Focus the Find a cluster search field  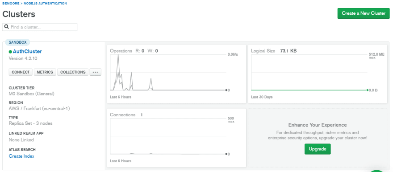pos(40,27)
